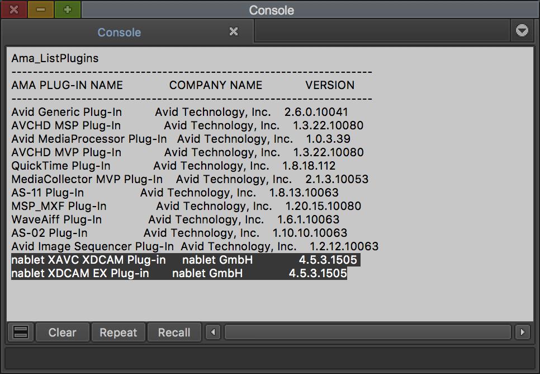Open the Console panel dropdown menu
540x374 pixels.
(522, 31)
